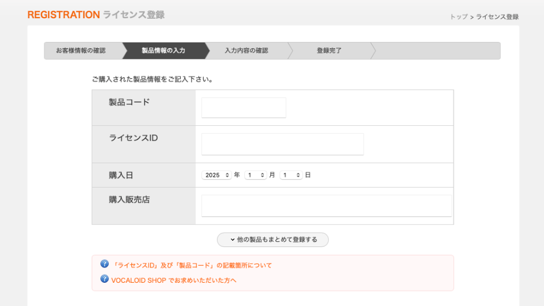Click the help icon beside the ライセンスID location link
544x306 pixels.
tap(104, 264)
